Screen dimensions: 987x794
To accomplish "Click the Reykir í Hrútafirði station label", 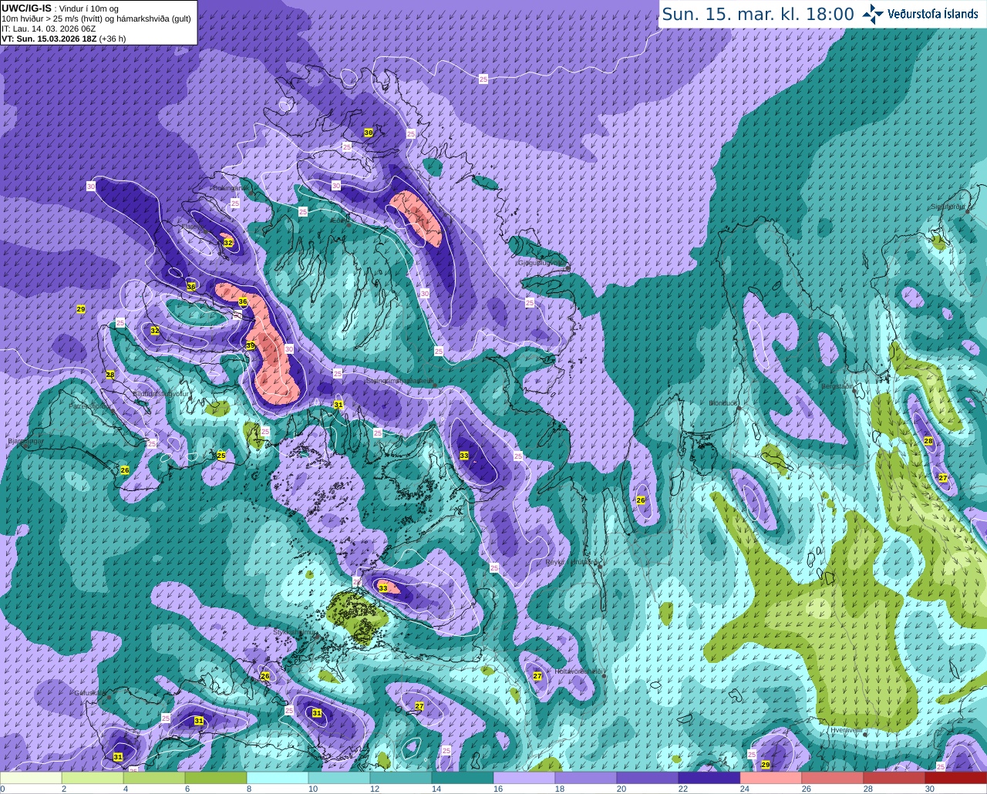I will [572, 562].
